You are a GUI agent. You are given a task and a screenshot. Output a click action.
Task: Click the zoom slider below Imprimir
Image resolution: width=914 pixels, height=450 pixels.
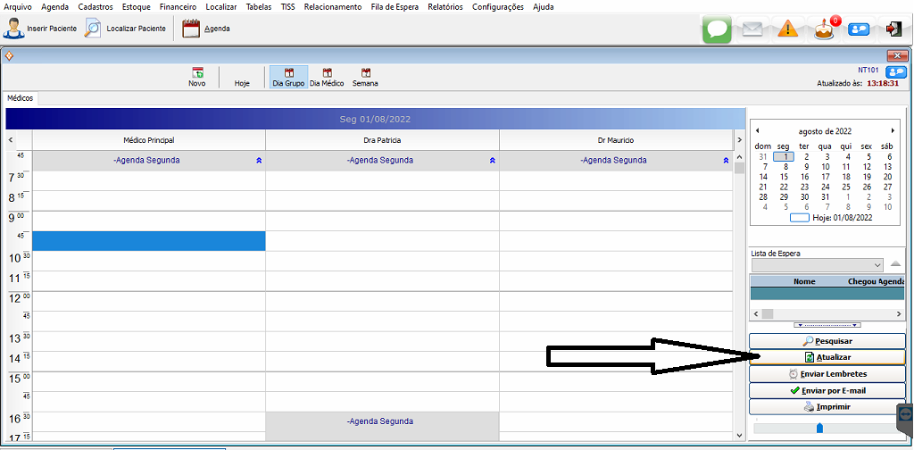pos(819,428)
